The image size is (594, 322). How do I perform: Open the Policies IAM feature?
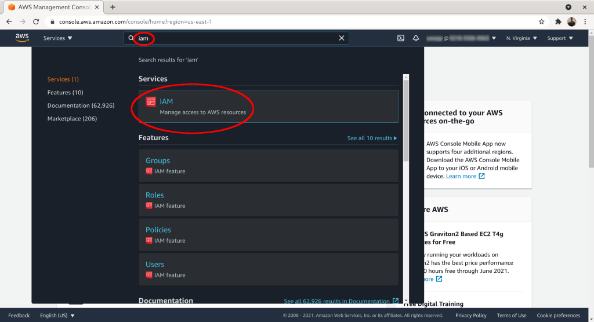tap(269, 235)
